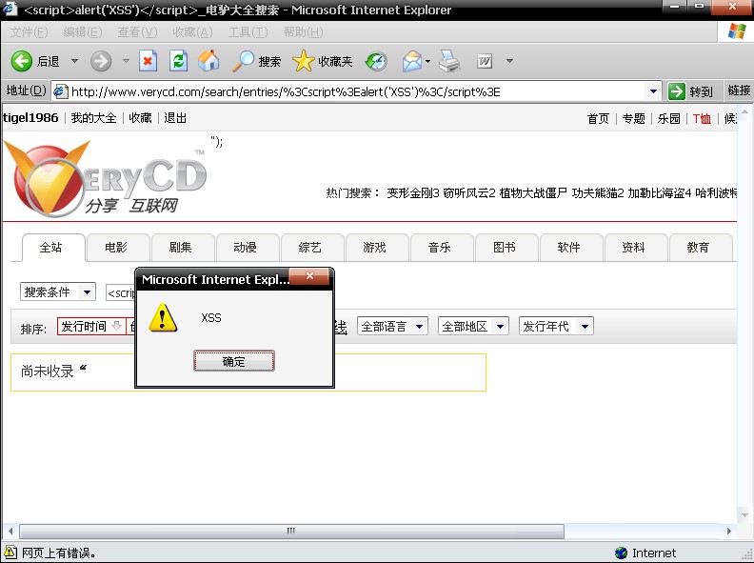
Task: Click the 转到 go button label
Action: (x=701, y=91)
